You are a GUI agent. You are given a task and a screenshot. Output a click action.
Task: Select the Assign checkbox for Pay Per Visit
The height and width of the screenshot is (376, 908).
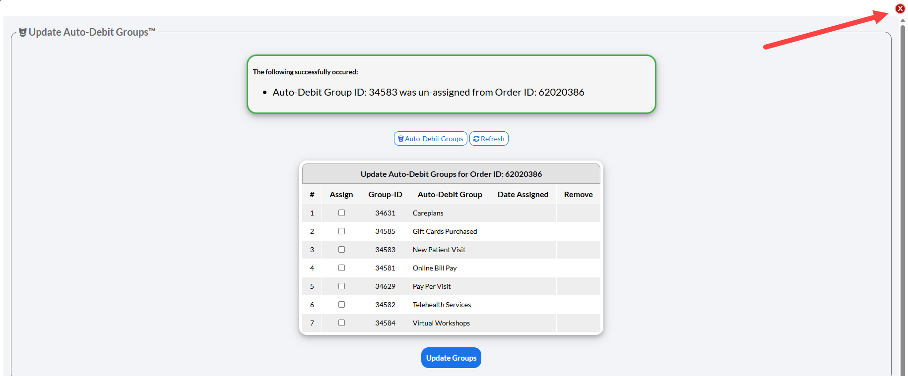[x=341, y=286]
